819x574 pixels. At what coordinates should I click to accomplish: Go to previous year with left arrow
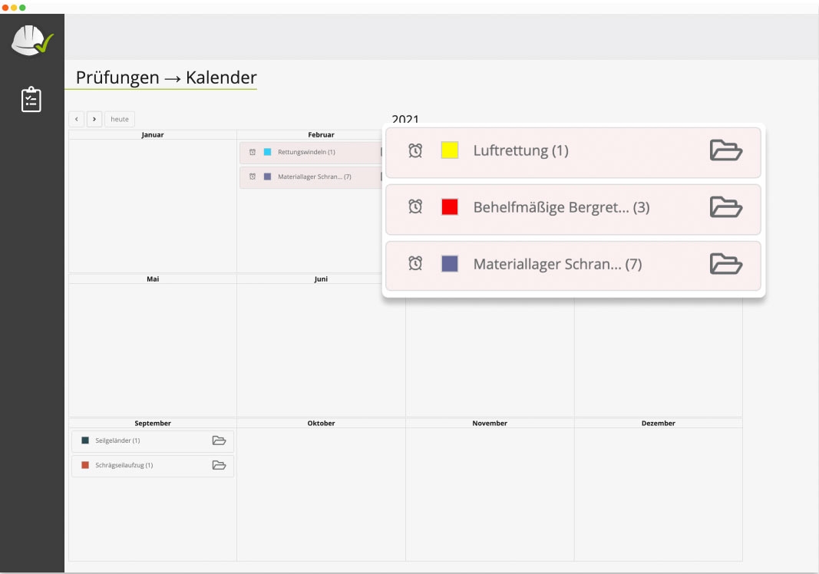pyautogui.click(x=76, y=119)
